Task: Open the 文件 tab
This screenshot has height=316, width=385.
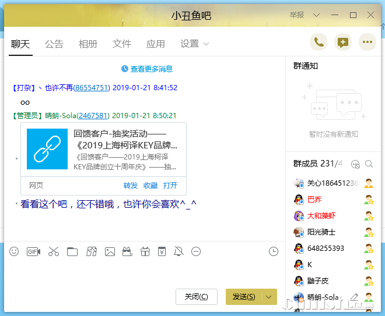Action: click(122, 44)
